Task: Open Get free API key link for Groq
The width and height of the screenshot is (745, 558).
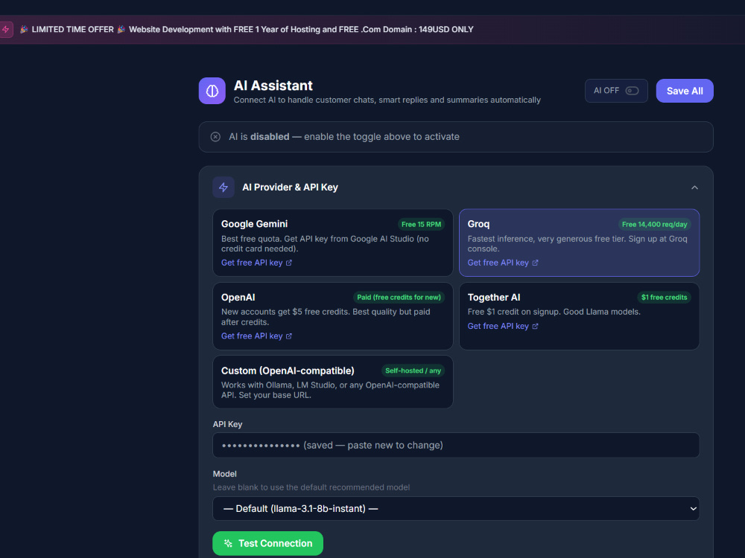Action: (x=503, y=263)
